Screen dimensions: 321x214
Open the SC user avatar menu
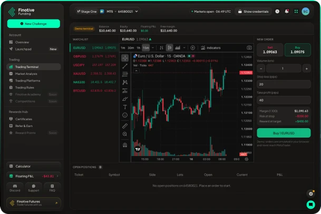click(305, 12)
